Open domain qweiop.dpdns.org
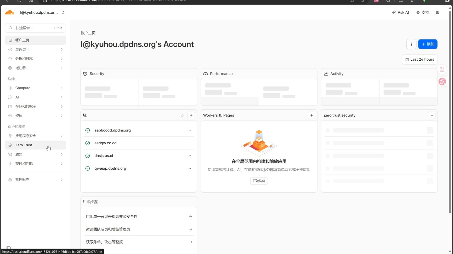The width and height of the screenshot is (453, 254). coord(110,169)
